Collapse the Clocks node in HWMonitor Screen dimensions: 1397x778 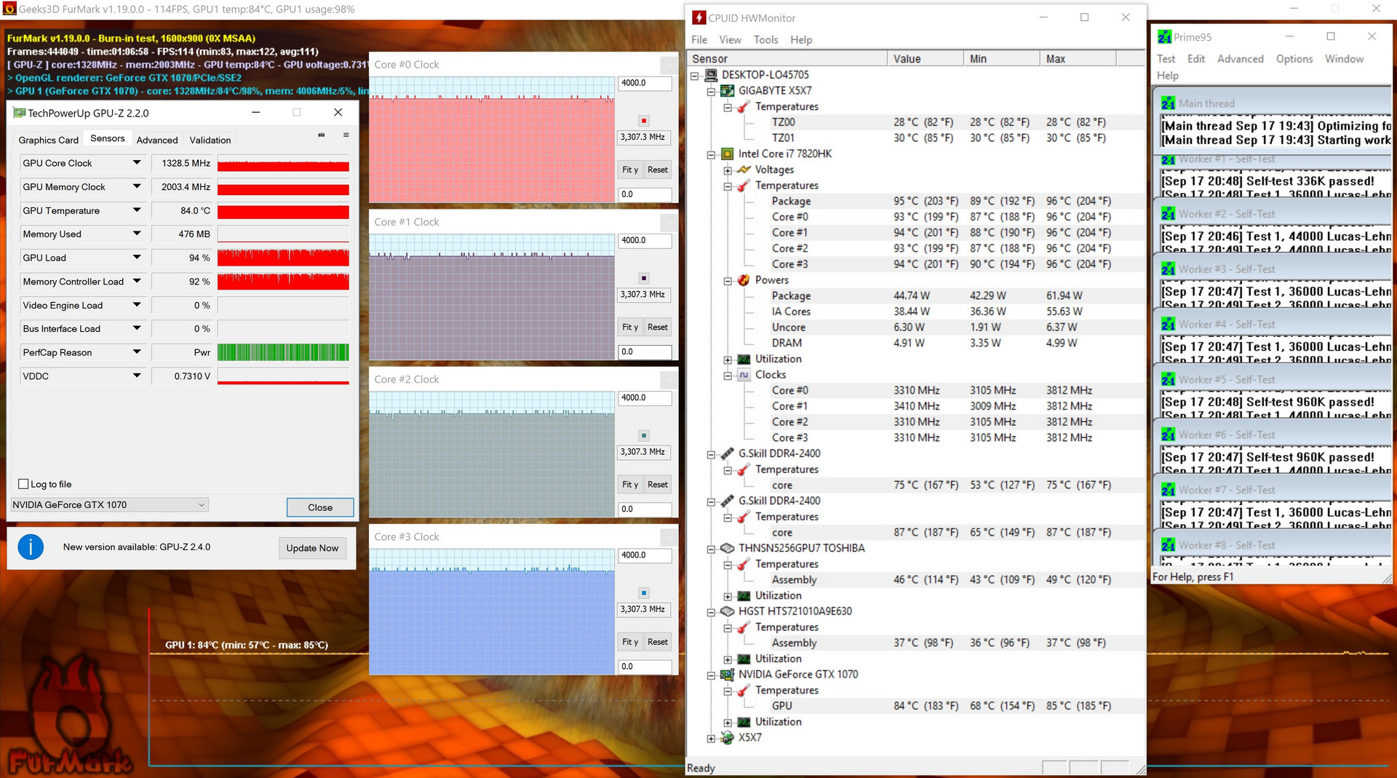(728, 376)
